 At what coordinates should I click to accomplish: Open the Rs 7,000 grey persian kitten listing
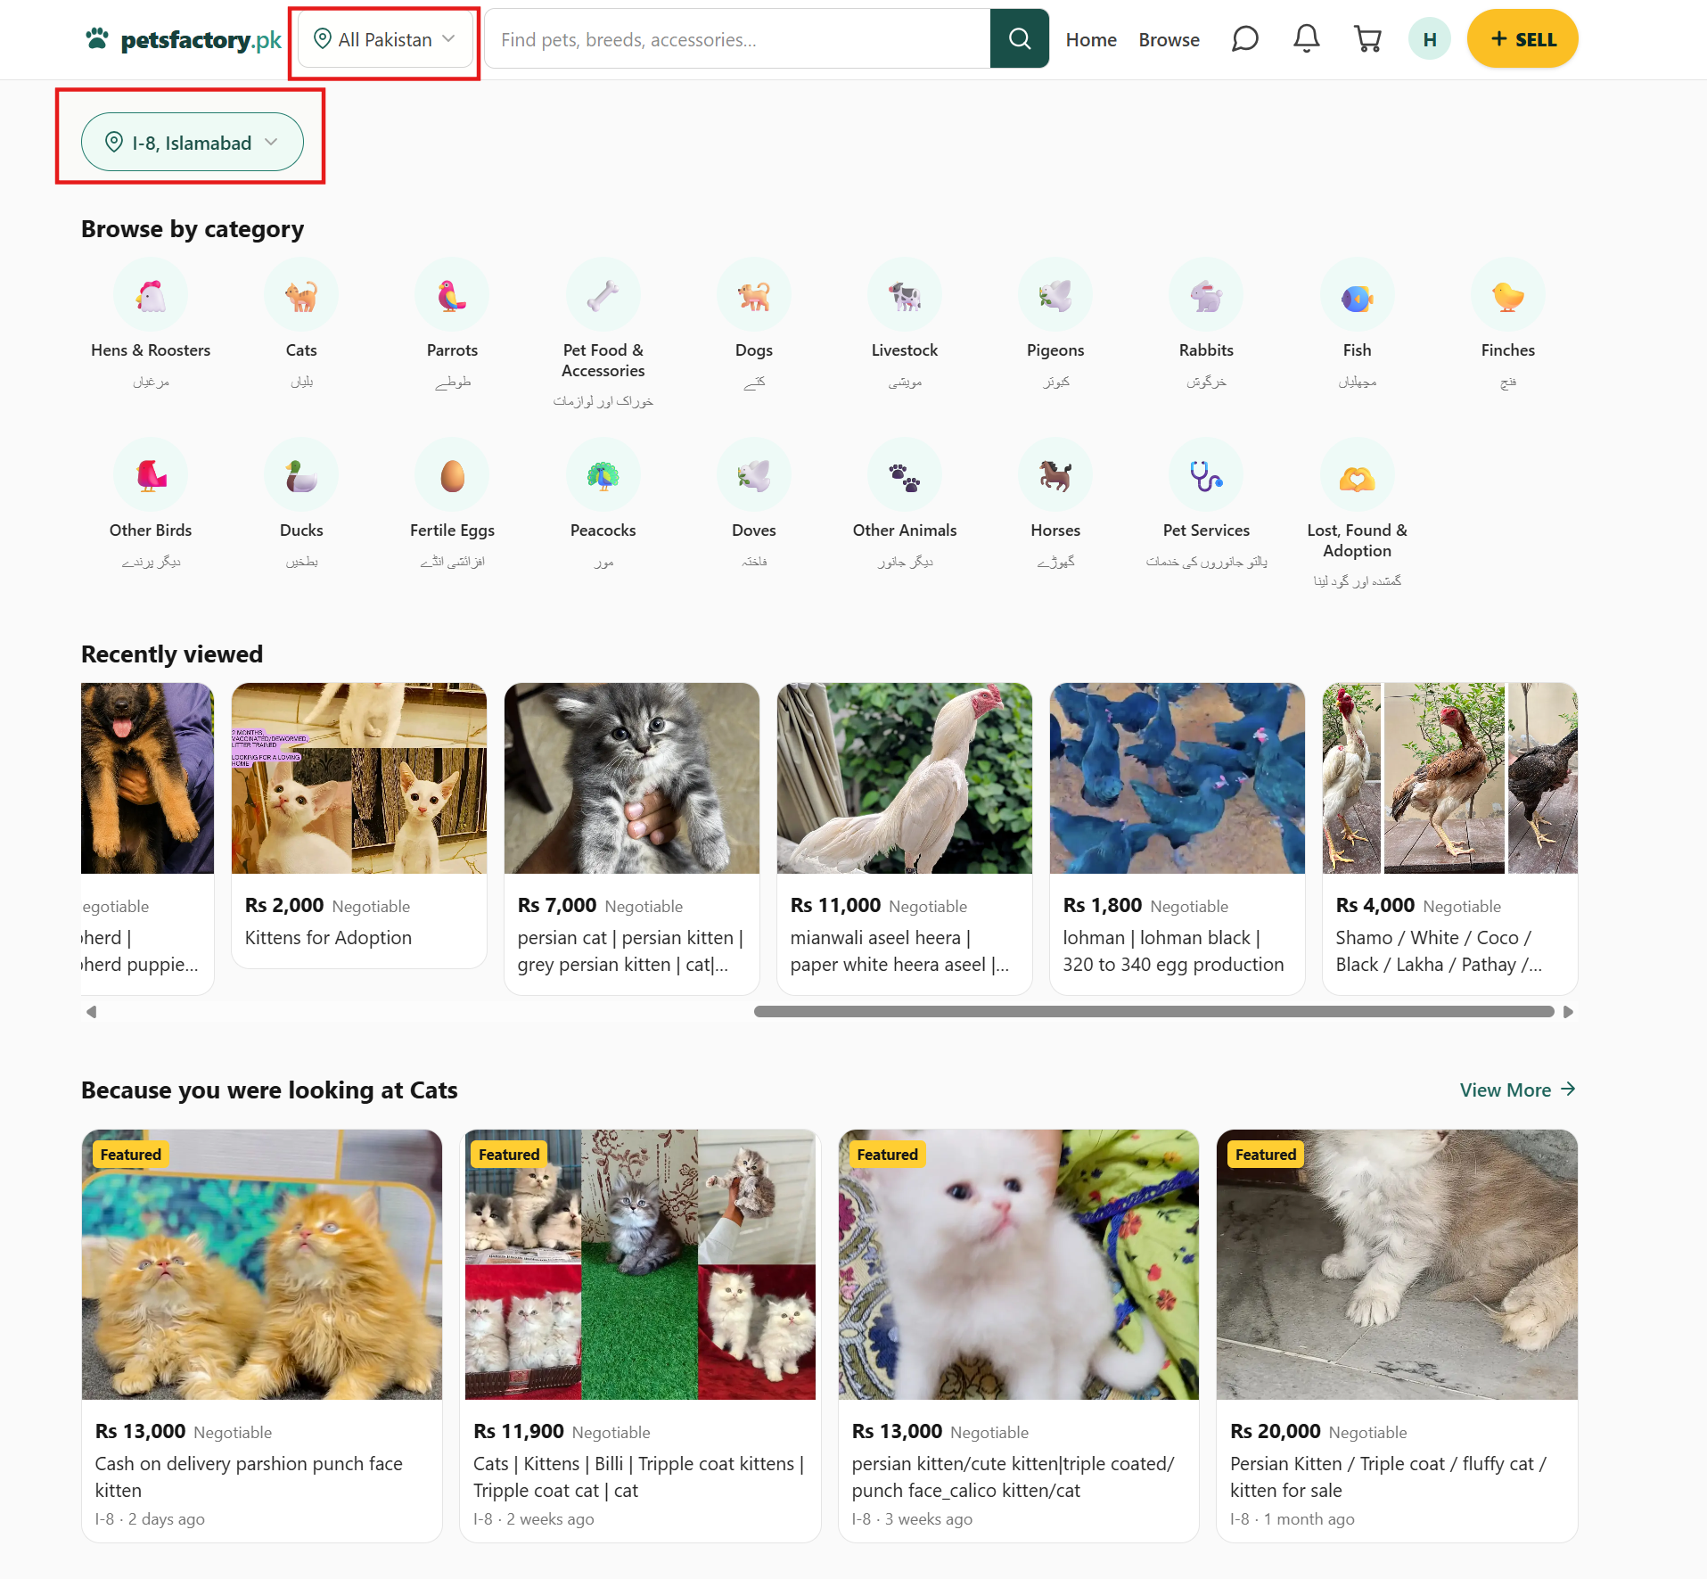(631, 838)
